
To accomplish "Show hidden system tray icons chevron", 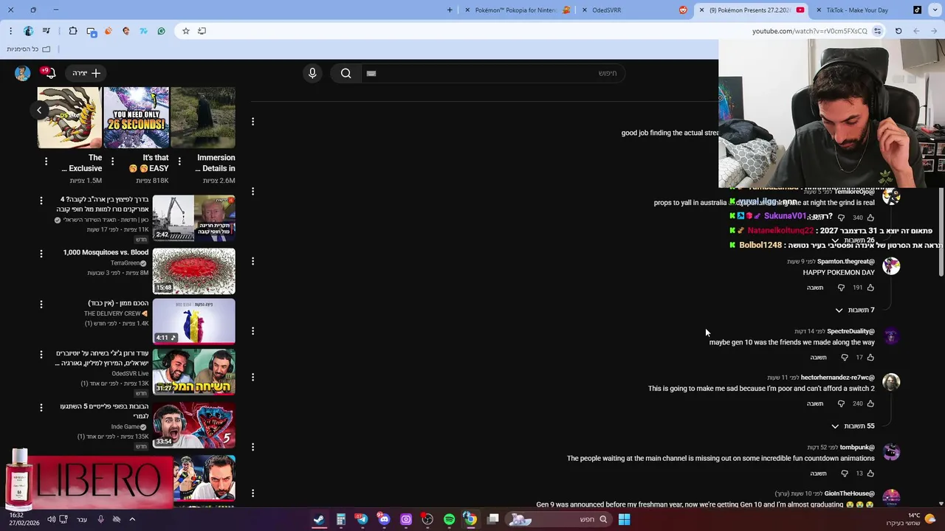I will 132,519.
